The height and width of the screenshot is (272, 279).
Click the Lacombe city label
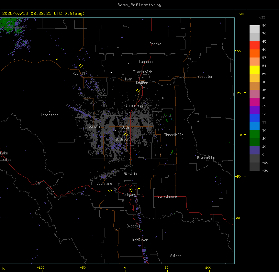(146, 62)
